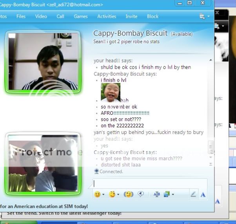This screenshot has width=236, height=224.
Task: Click the 'AFRO!!!!' message
Action: [x=125, y=113]
